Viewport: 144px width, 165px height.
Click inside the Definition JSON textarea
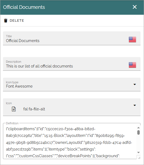70,142
